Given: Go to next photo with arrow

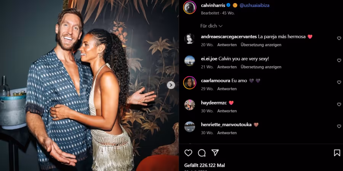Looking at the screenshot, I should 171,85.
